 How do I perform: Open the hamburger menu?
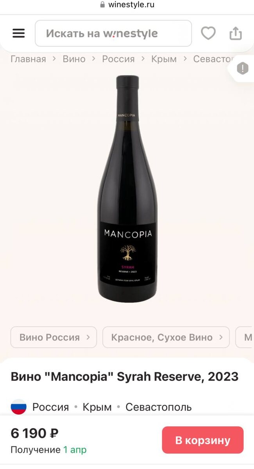tap(18, 33)
